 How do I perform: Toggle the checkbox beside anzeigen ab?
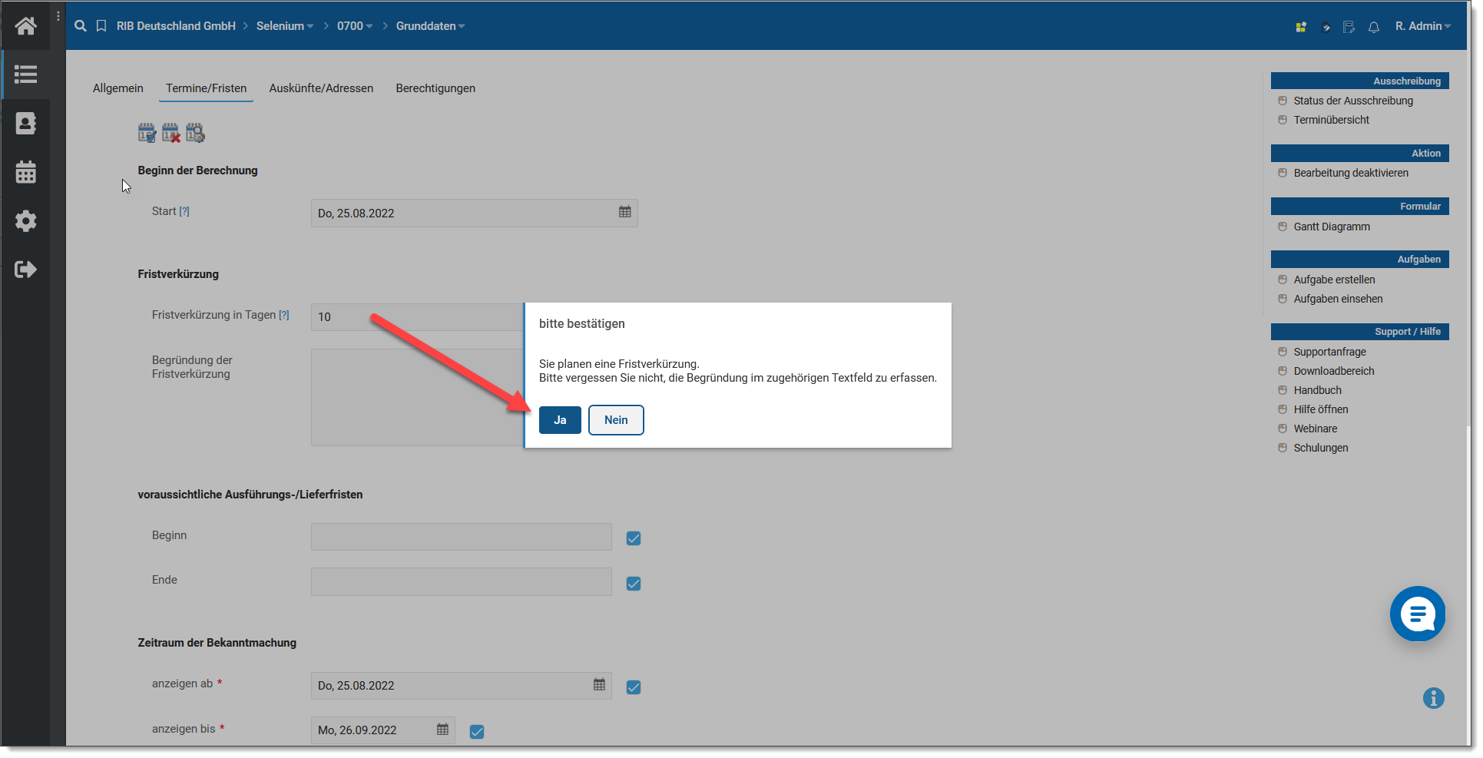point(634,687)
